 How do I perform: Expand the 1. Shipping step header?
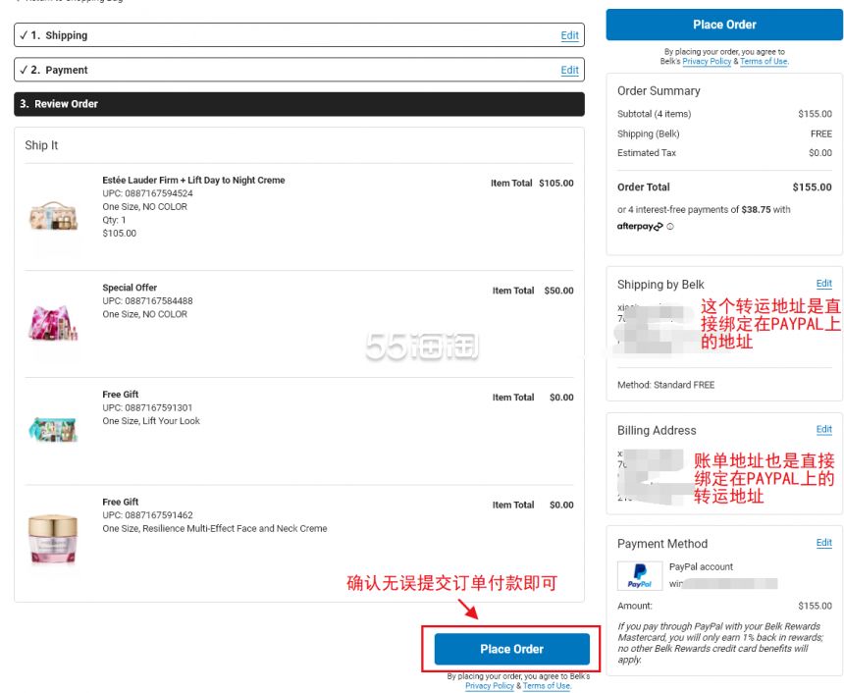pos(299,35)
